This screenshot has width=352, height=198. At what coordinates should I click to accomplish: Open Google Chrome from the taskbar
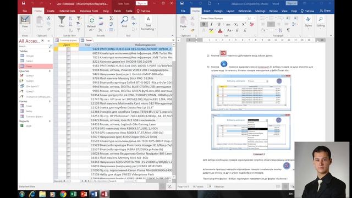tap(63, 194)
